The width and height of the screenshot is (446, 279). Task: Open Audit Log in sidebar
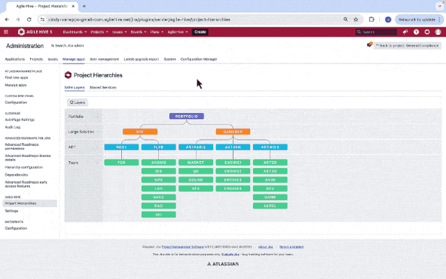click(x=13, y=127)
